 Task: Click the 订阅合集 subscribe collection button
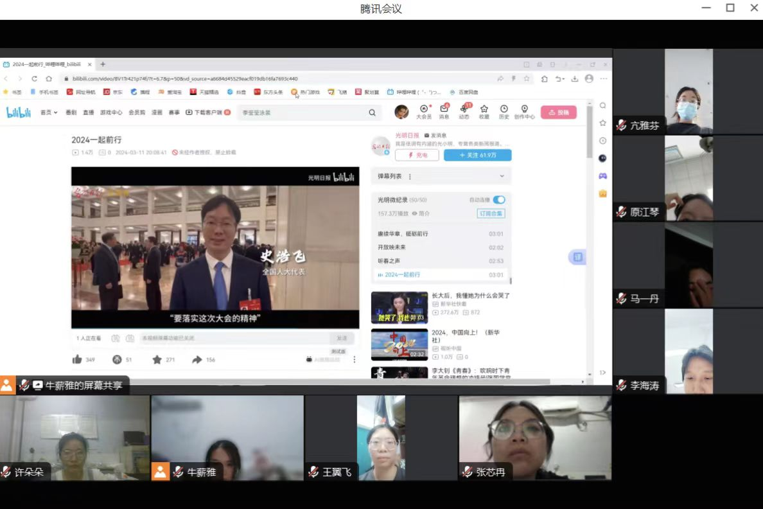pyautogui.click(x=491, y=213)
